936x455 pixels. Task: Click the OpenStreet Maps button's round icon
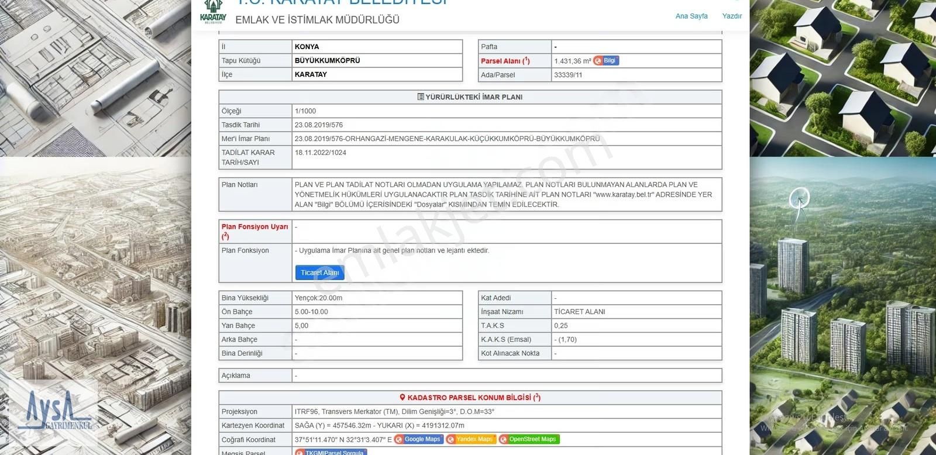pos(504,439)
